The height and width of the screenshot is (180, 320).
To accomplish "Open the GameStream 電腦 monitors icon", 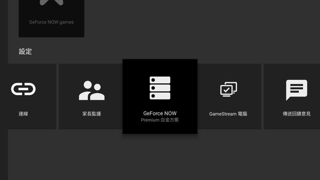I will [228, 89].
